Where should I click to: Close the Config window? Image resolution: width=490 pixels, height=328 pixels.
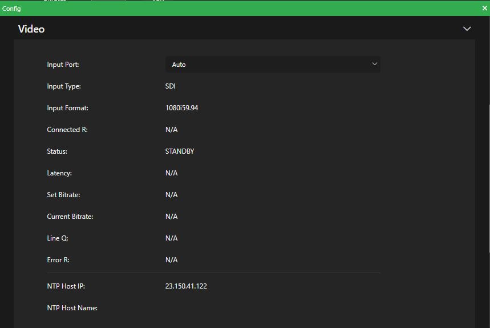point(484,8)
